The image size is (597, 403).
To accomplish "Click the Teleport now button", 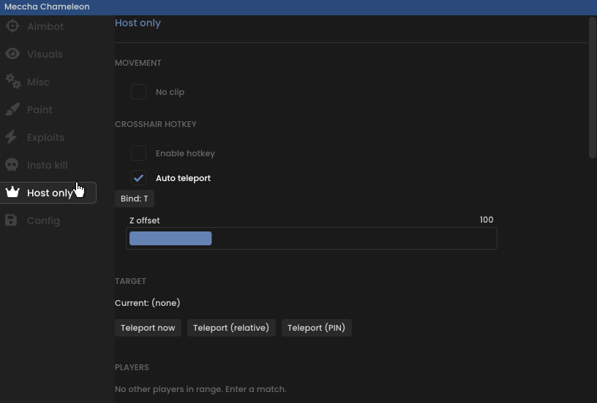I will 148,328.
